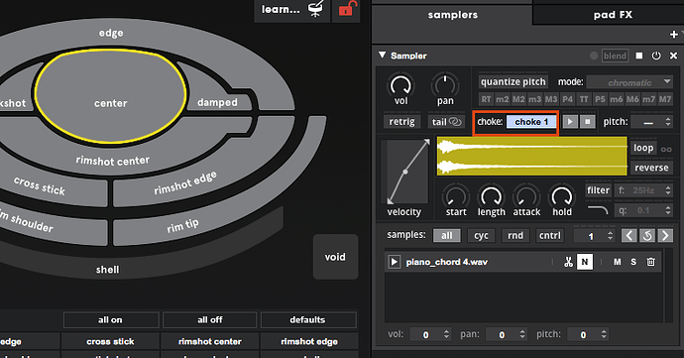Select the center drum zone

(111, 97)
